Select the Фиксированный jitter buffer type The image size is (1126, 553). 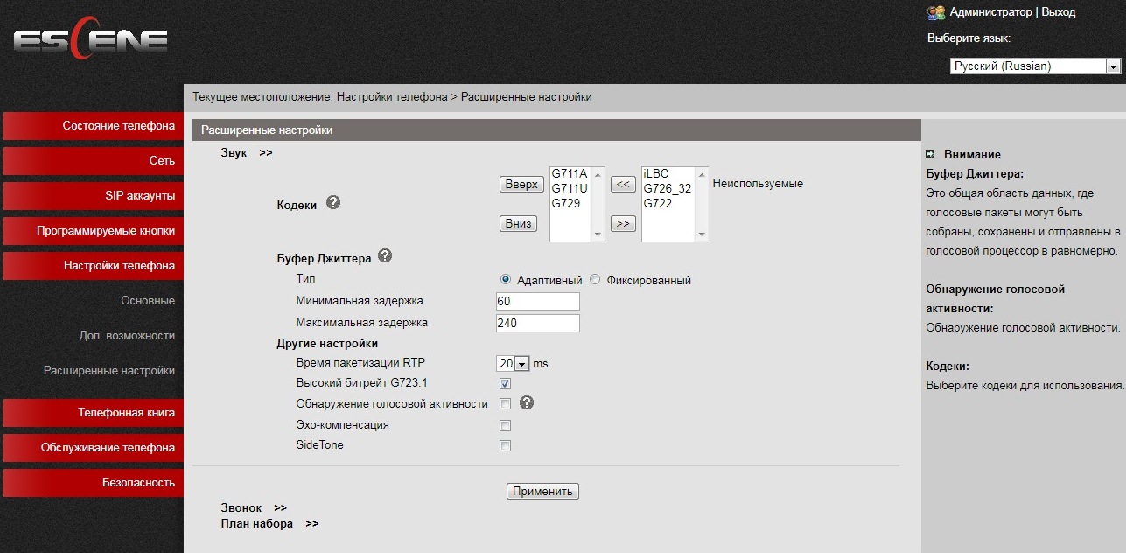point(595,280)
